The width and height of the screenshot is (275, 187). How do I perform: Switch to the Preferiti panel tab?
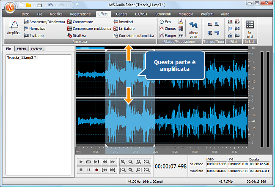[36, 49]
